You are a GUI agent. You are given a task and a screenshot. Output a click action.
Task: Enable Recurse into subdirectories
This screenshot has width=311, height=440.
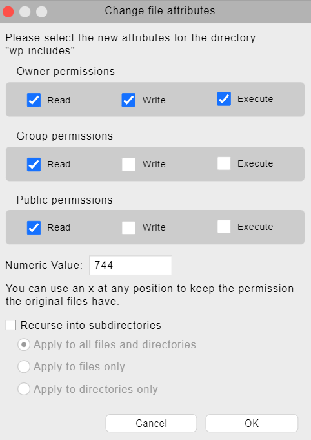click(x=11, y=325)
